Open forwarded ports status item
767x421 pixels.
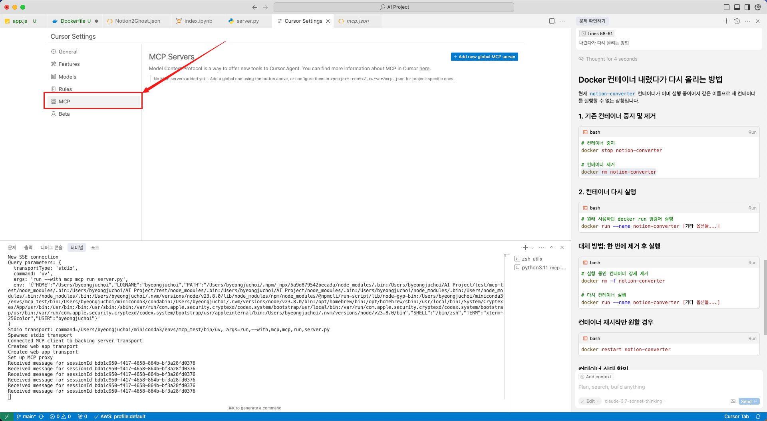[x=82, y=417]
